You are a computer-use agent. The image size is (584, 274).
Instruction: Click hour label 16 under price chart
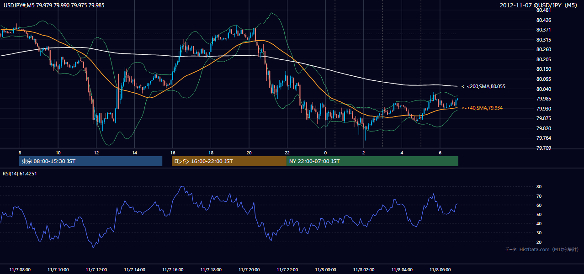click(x=172, y=153)
